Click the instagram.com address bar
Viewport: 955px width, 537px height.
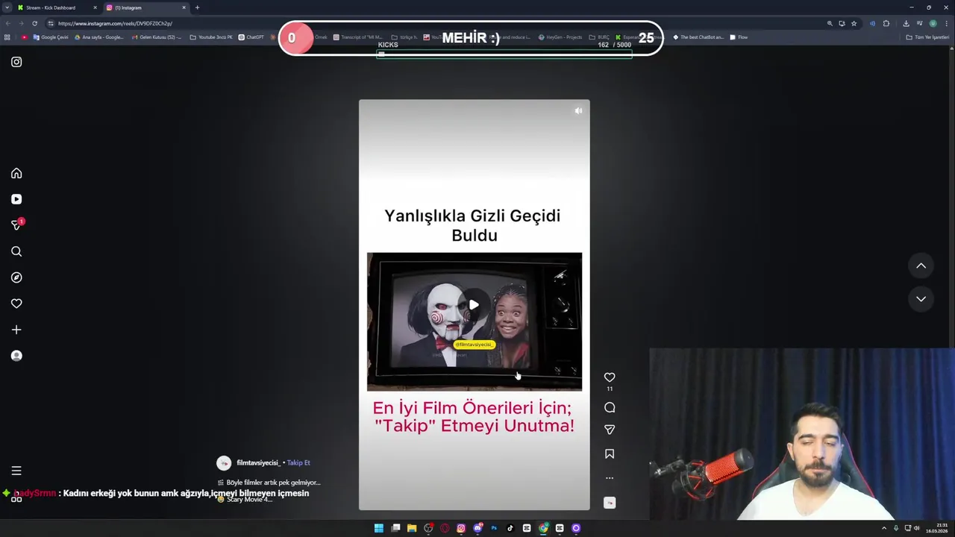440,23
